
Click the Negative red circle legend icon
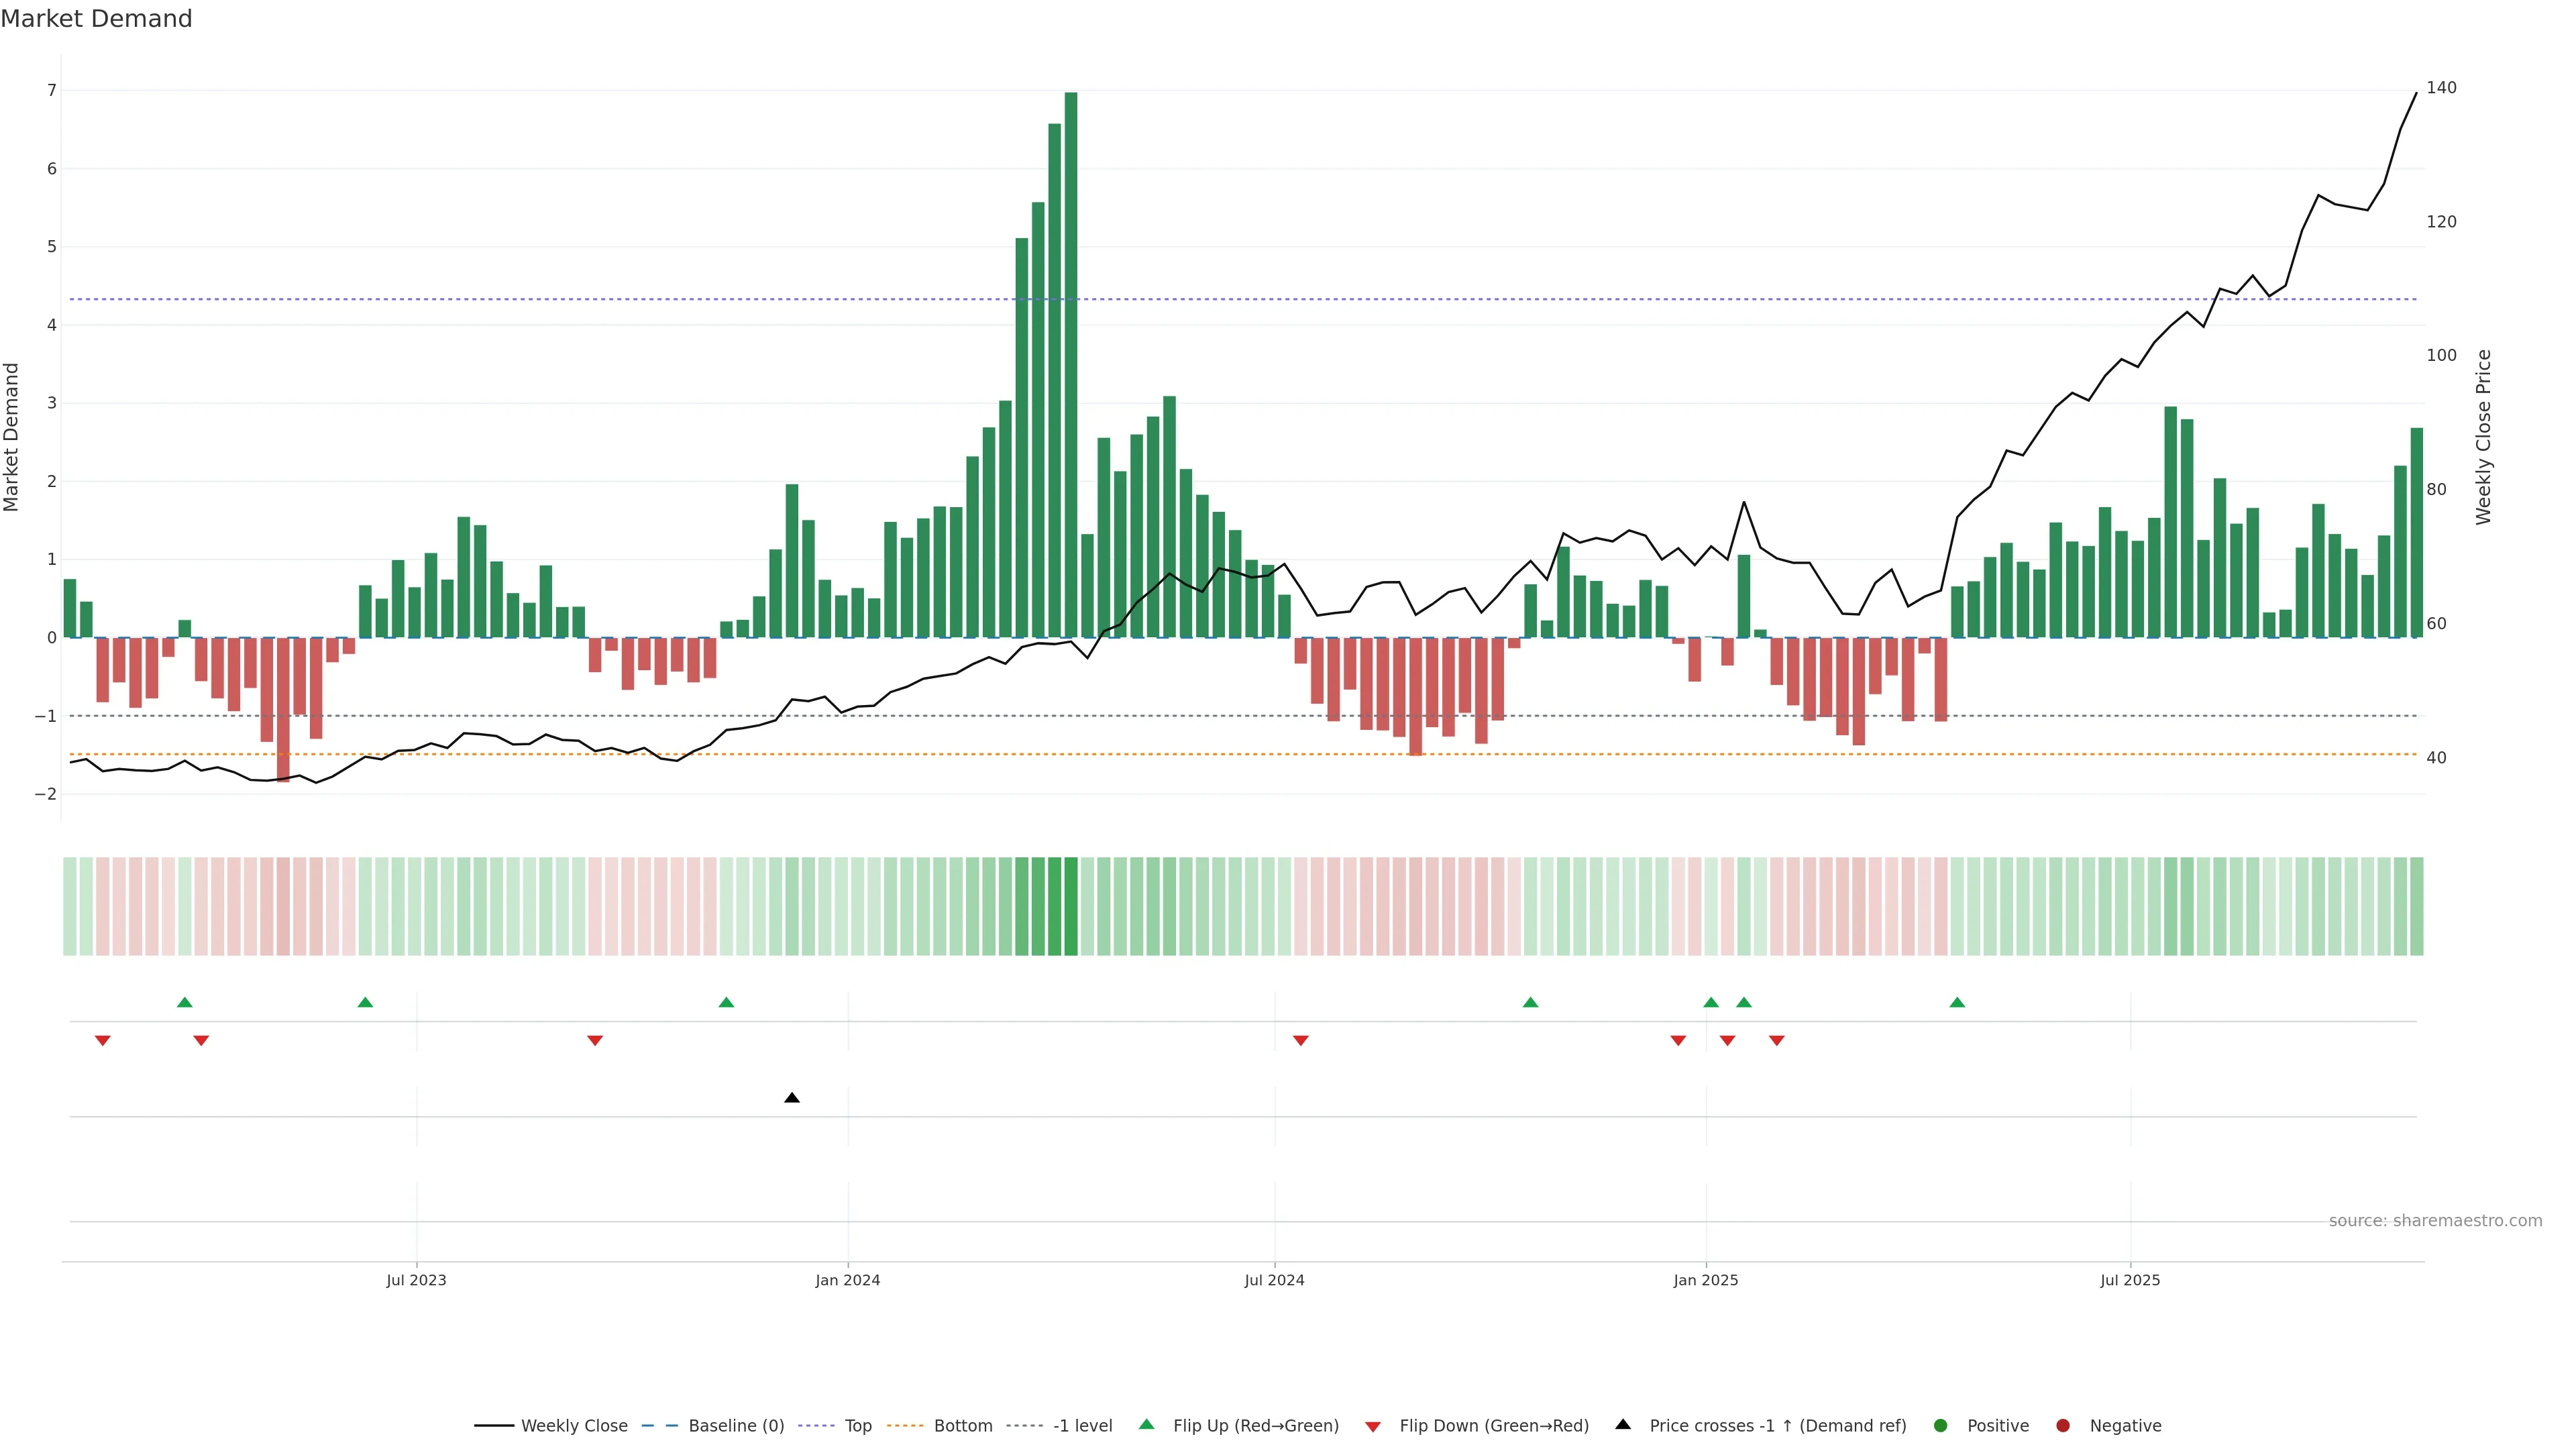(2063, 1426)
